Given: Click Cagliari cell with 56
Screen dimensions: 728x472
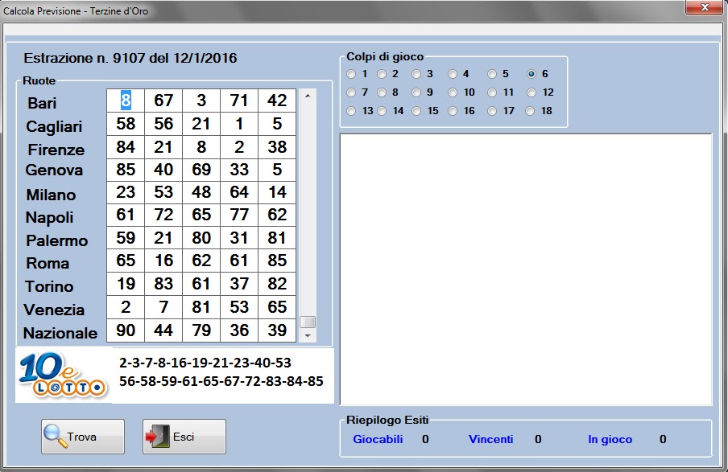Looking at the screenshot, I should click(x=163, y=124).
